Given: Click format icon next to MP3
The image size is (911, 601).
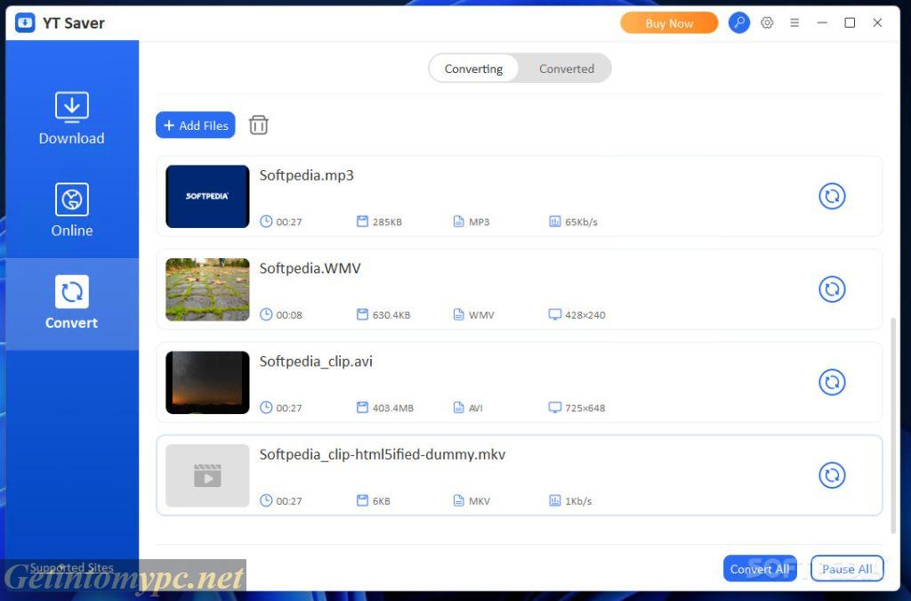Looking at the screenshot, I should [458, 222].
